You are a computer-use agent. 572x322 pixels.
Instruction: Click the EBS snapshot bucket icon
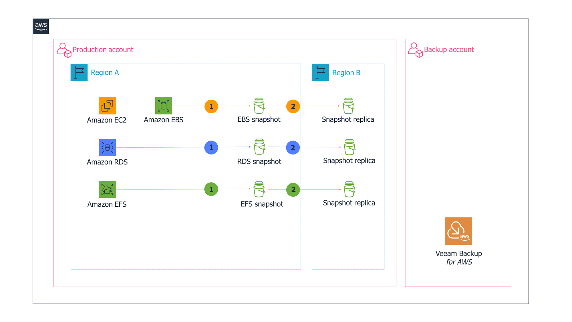[x=259, y=106]
